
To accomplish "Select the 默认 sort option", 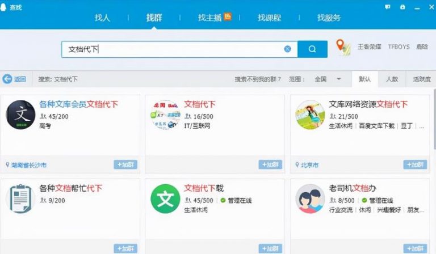I will click(x=364, y=79).
